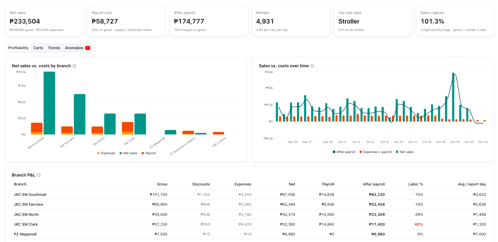Viewport: 498px width, 242px height.
Task: Select the JKC SM Fairview row name
Action: tap(29, 204)
